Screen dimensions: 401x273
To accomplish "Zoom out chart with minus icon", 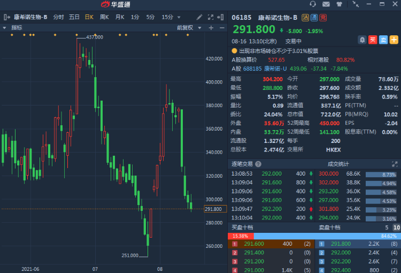I will (222, 28).
